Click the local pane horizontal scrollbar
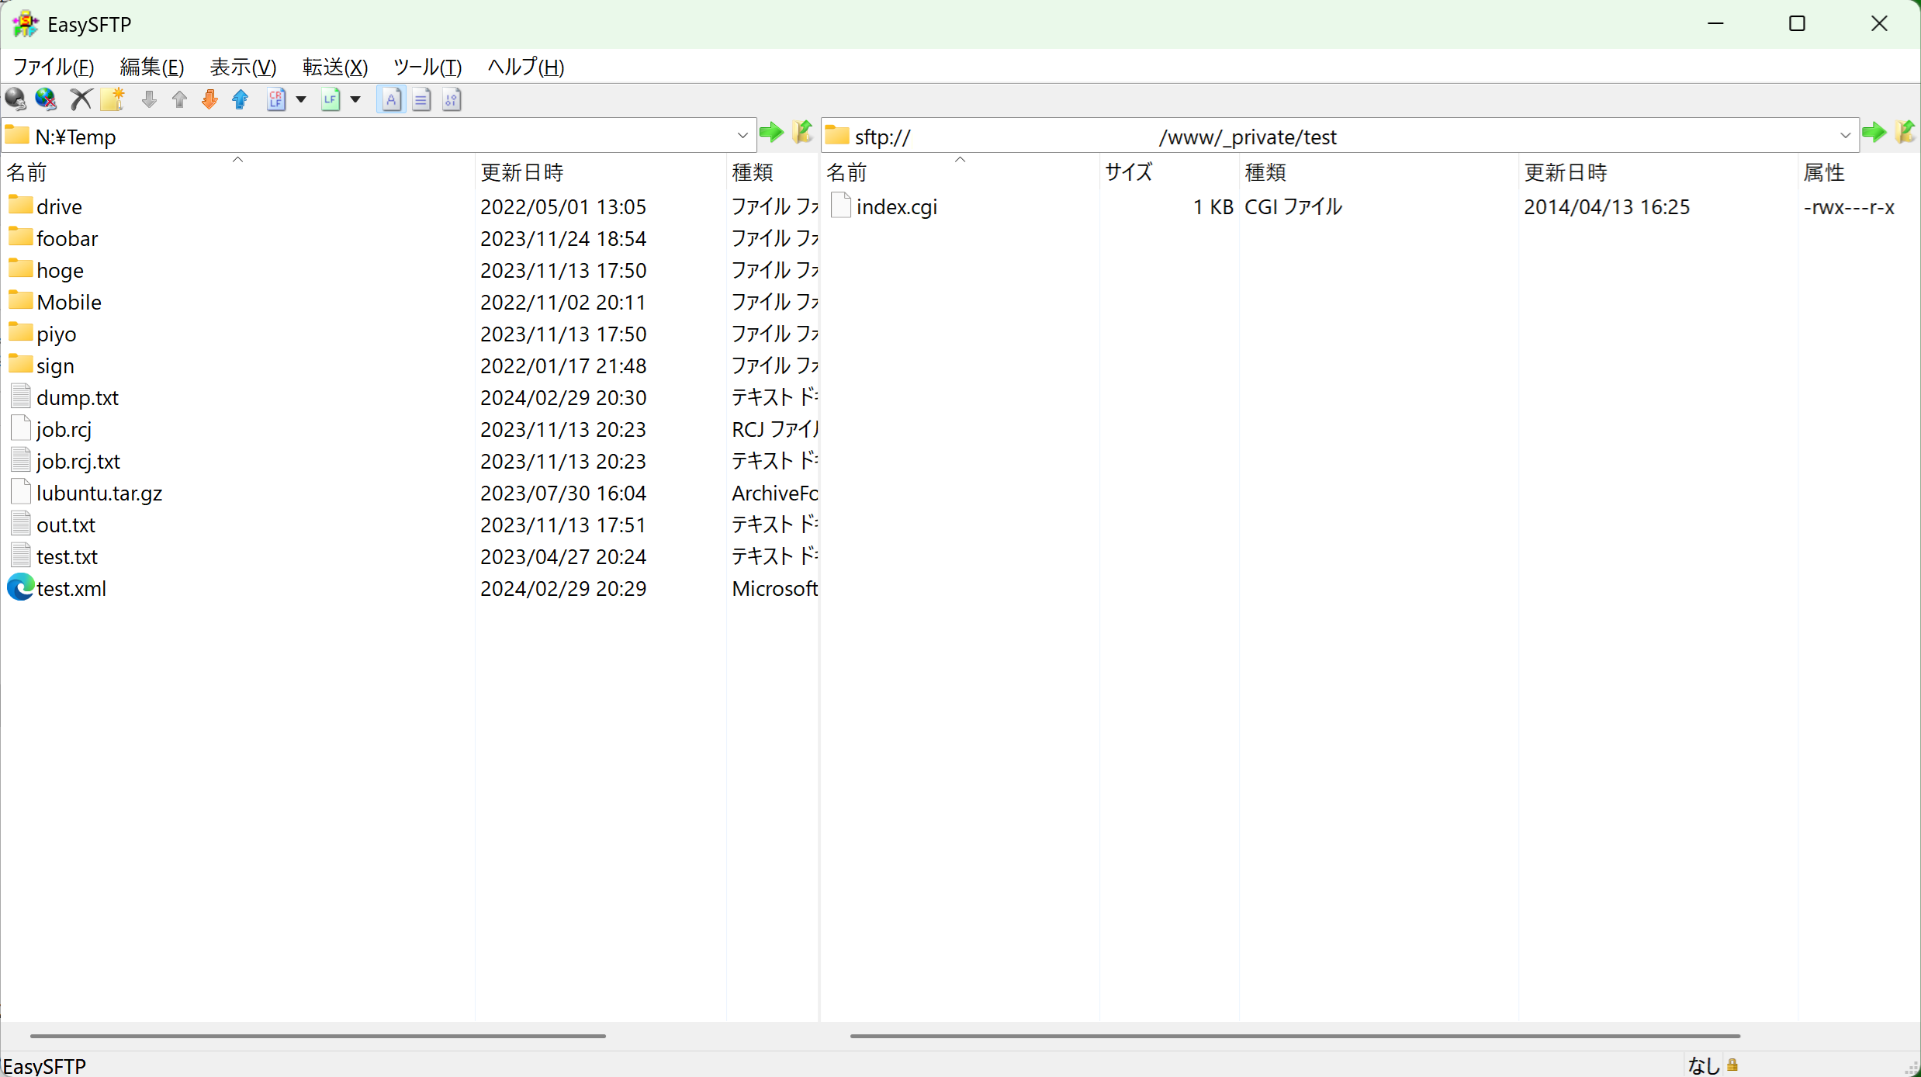The width and height of the screenshot is (1921, 1077). 318,1036
